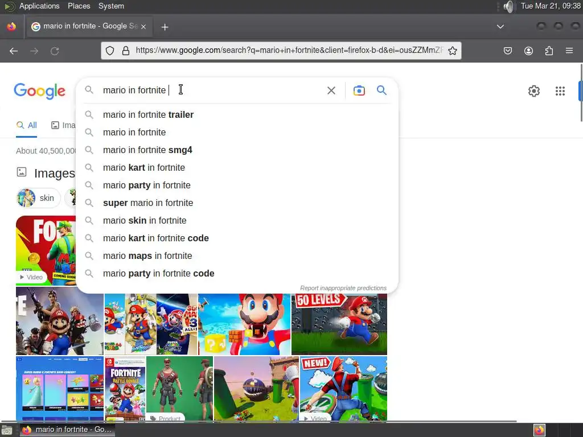
Task: Open the Google apps grid
Action: [x=560, y=91]
